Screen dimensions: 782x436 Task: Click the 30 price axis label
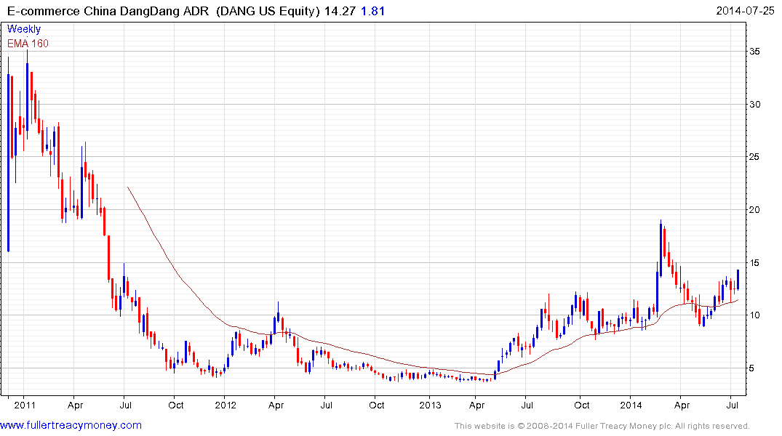click(754, 104)
